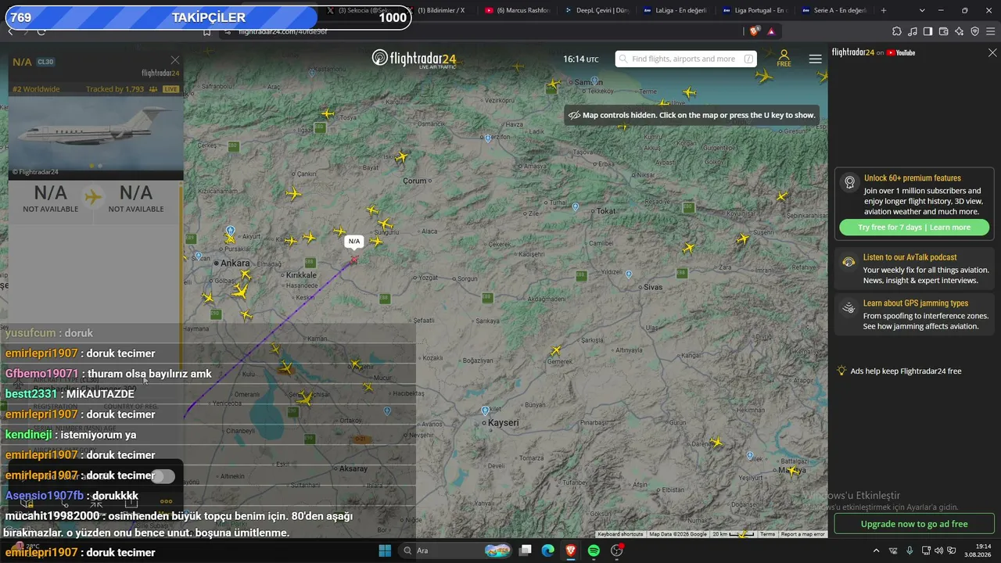Open Spotify from the taskbar
Image resolution: width=1001 pixels, height=563 pixels.
pyautogui.click(x=594, y=550)
